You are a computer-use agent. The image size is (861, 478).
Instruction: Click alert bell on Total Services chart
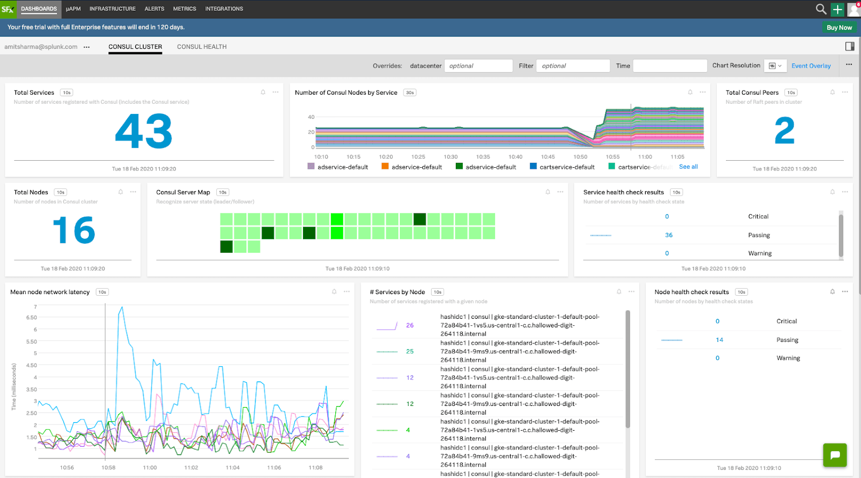[263, 92]
